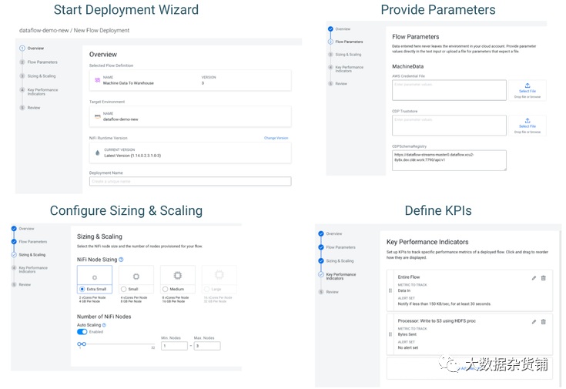Focus the CDPSchemaRegistry URL field

[x=449, y=160]
